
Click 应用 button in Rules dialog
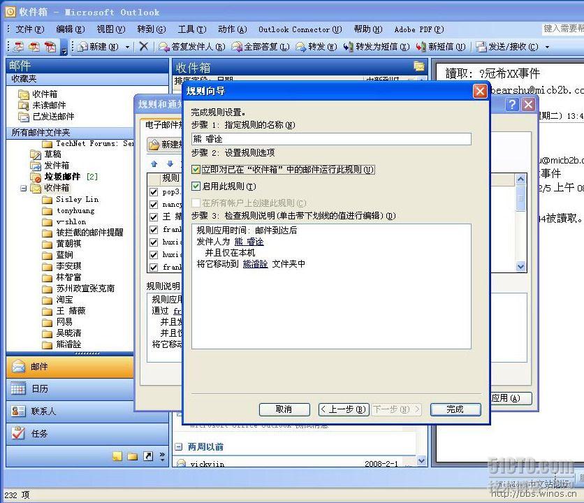click(511, 398)
